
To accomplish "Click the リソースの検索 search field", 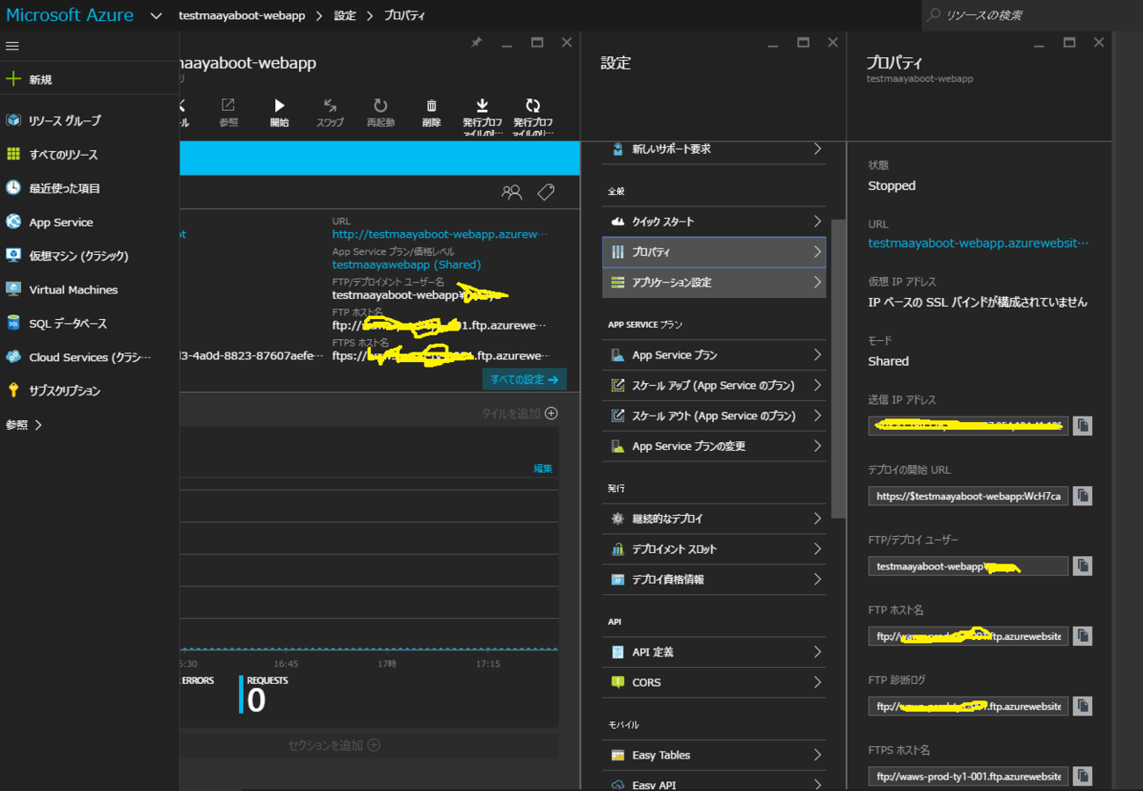I will [x=1031, y=15].
